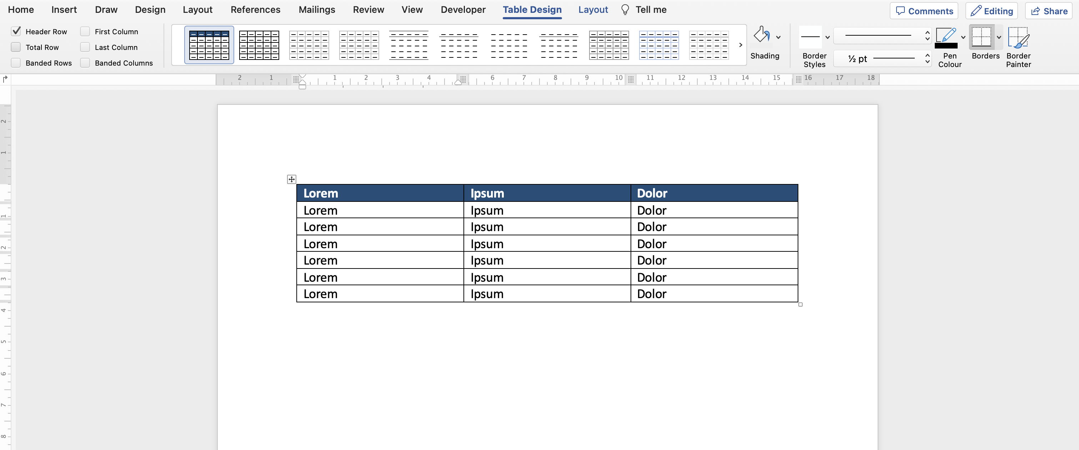Image resolution: width=1079 pixels, height=450 pixels.
Task: Open the Shading colour dropdown arrow
Action: pyautogui.click(x=778, y=37)
